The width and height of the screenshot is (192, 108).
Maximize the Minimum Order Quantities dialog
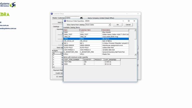[x=129, y=21]
